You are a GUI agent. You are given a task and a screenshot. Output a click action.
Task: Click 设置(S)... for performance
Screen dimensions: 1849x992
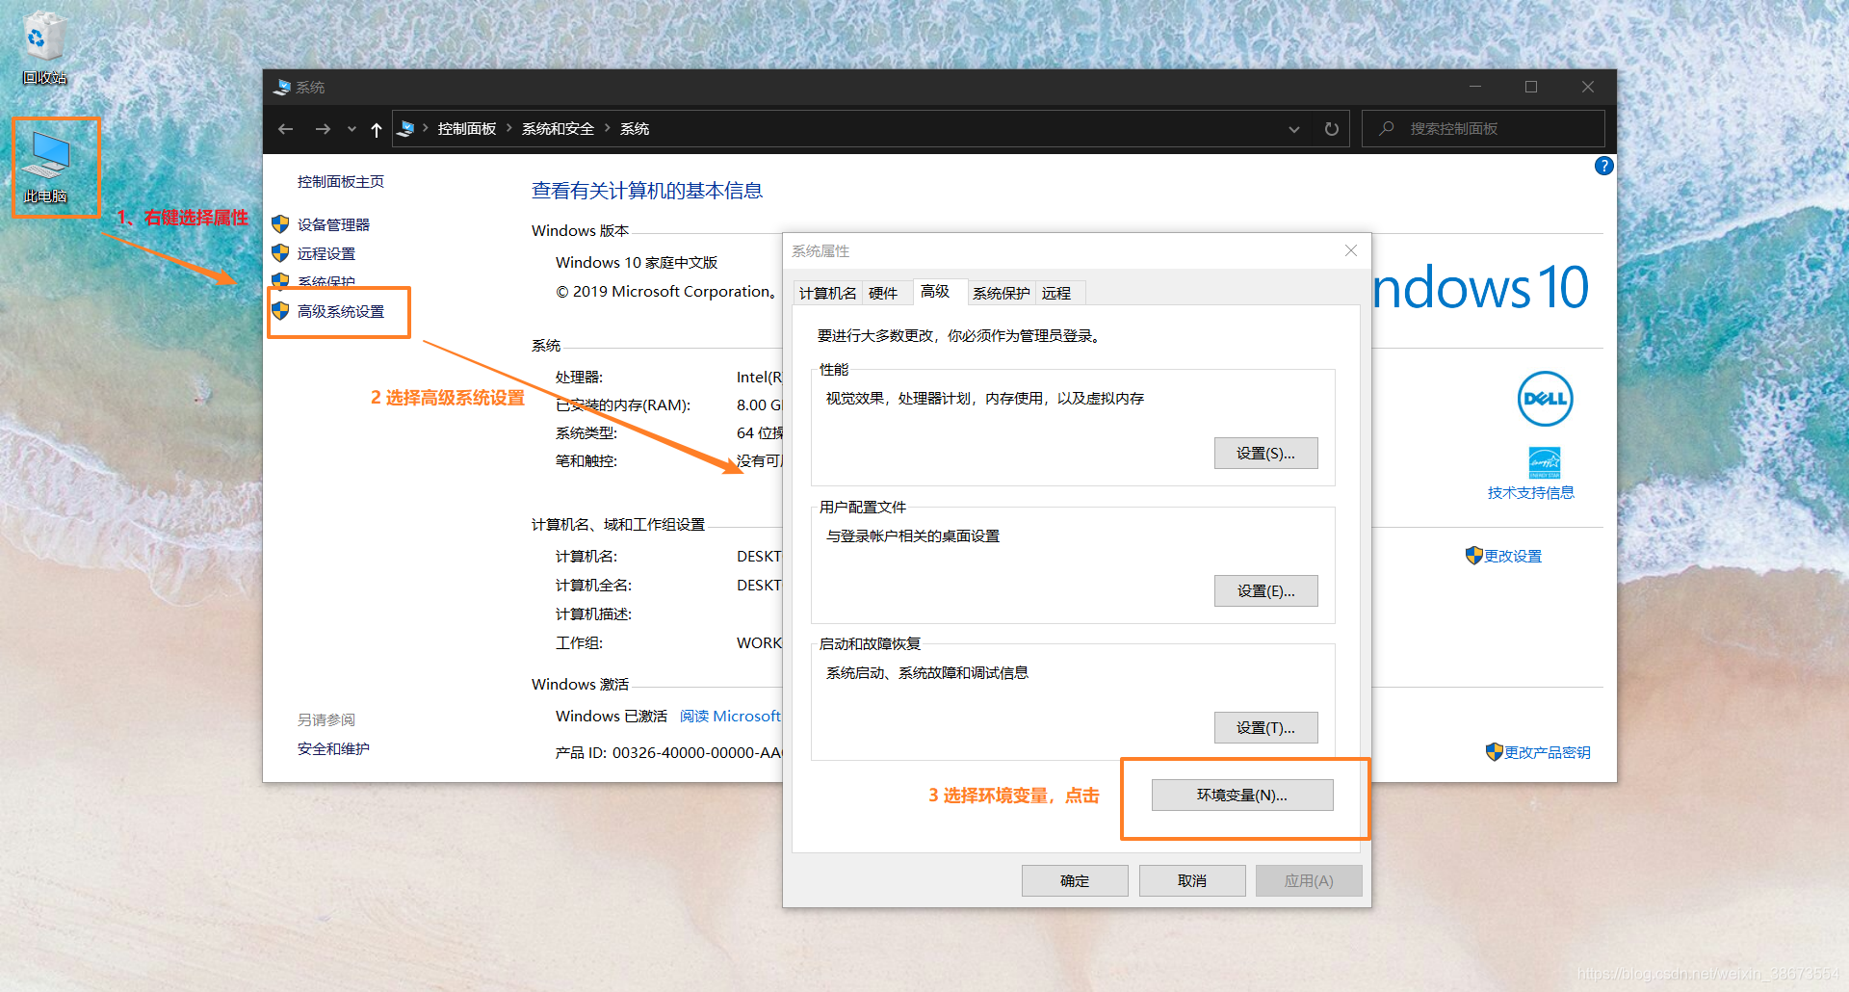tap(1265, 454)
